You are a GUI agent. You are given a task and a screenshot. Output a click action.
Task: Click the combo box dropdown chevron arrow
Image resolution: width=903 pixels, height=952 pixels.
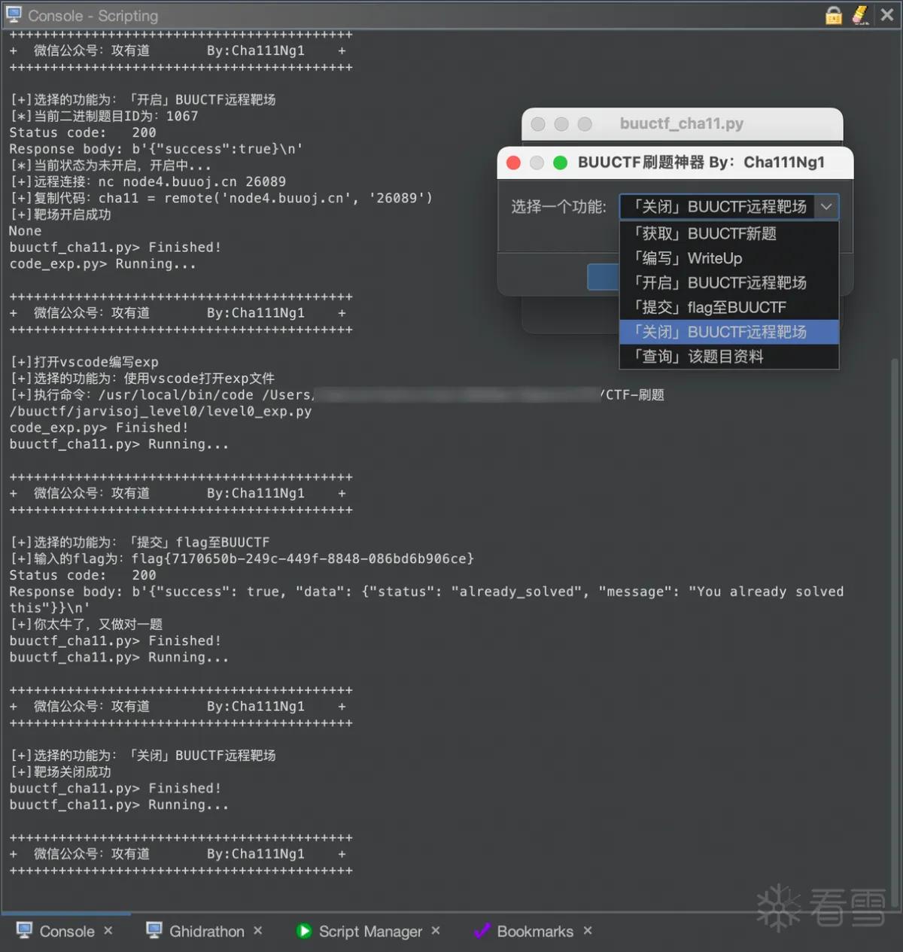click(x=825, y=207)
